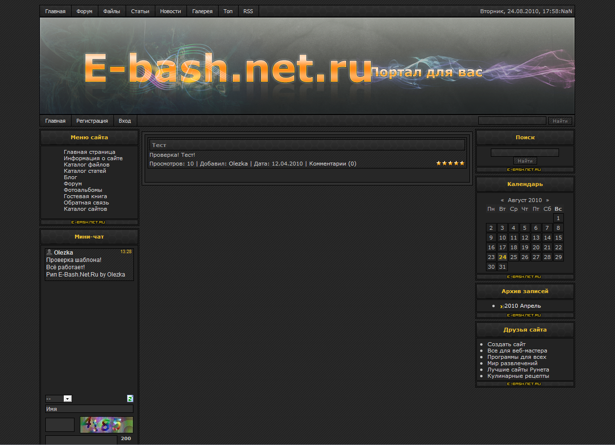Open Каталог файлов in site menu
The image size is (615, 445).
pyautogui.click(x=86, y=165)
